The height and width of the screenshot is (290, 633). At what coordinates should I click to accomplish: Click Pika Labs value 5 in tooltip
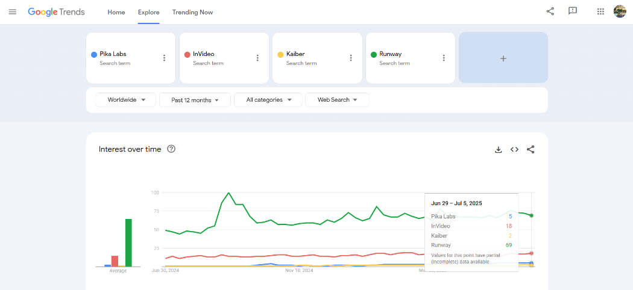pos(511,217)
